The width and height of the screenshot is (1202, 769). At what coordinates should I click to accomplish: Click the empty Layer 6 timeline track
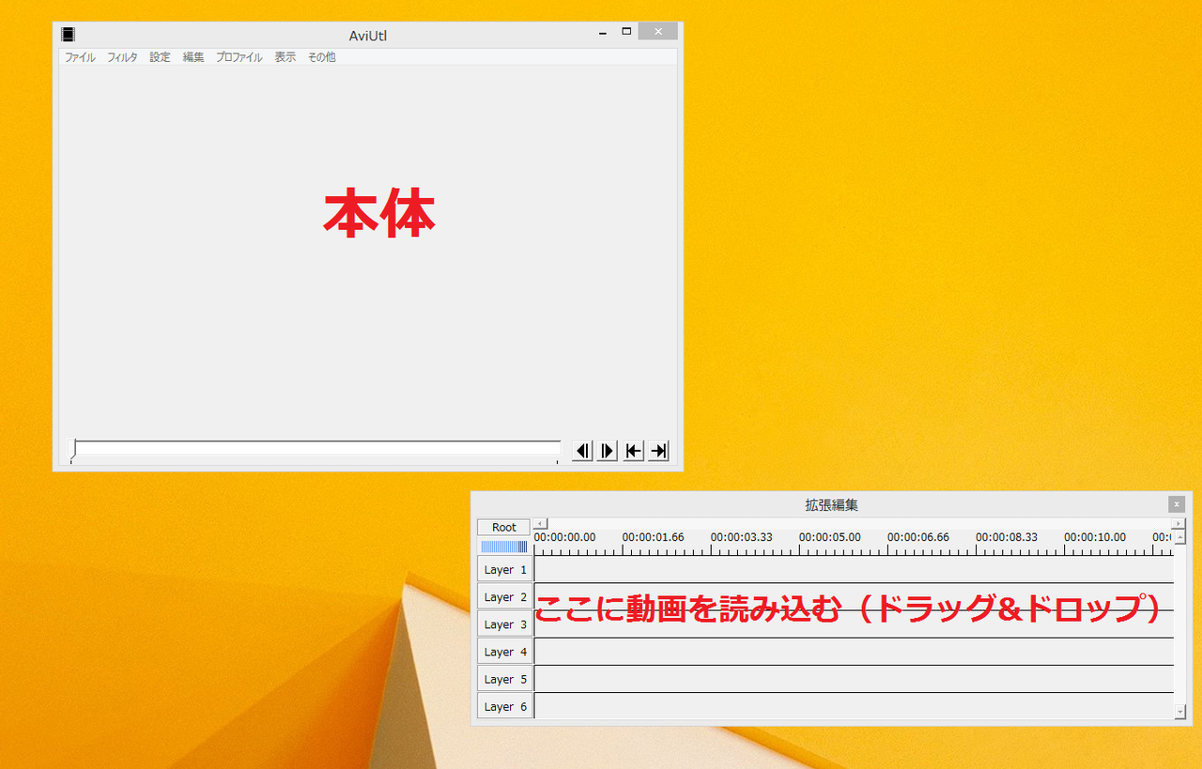point(854,706)
